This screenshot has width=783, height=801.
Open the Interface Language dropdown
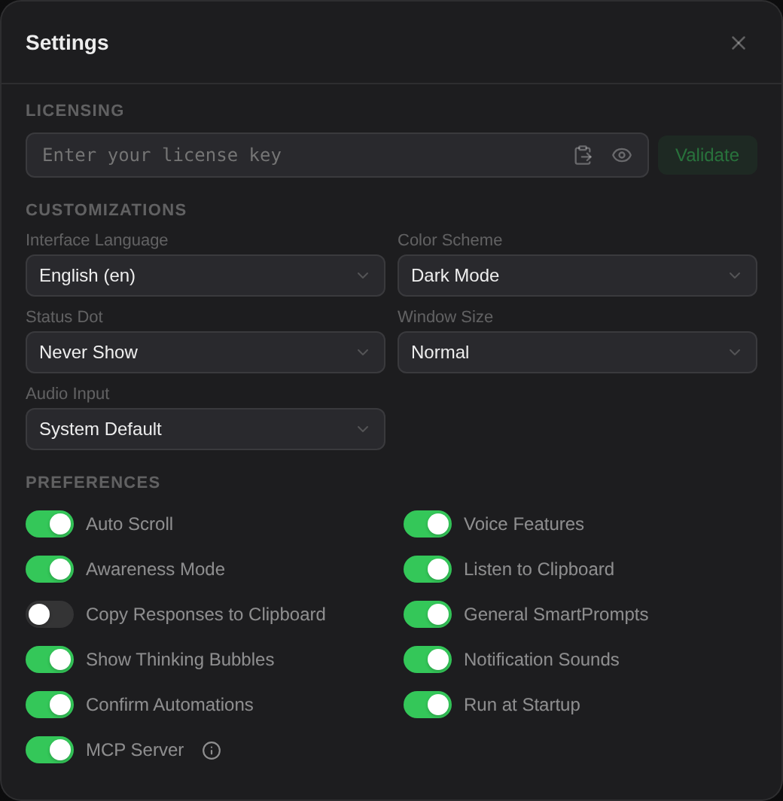[x=206, y=276]
